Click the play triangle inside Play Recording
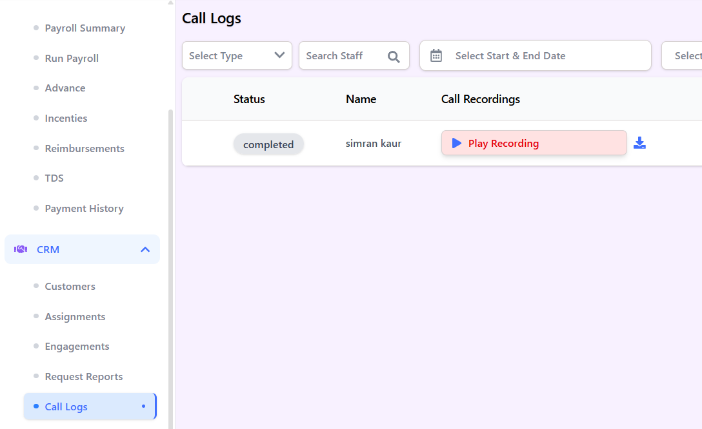 click(456, 142)
